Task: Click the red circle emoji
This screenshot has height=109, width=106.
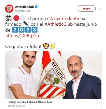Action: (16, 18)
